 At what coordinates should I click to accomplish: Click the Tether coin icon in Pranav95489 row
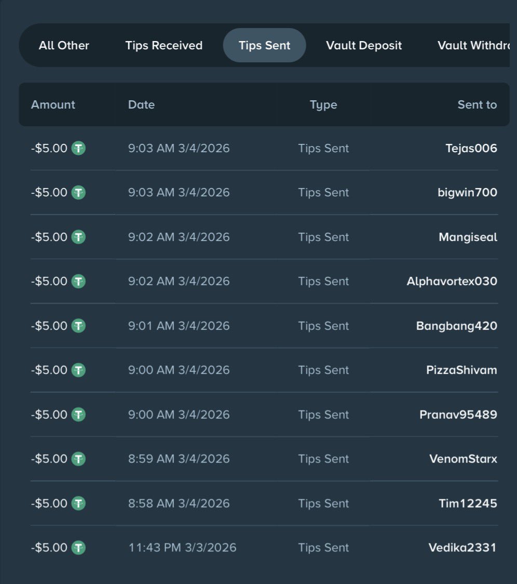pos(78,415)
